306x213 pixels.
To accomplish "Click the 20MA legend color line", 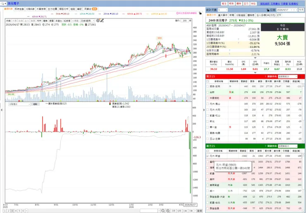I will click(x=100, y=14).
